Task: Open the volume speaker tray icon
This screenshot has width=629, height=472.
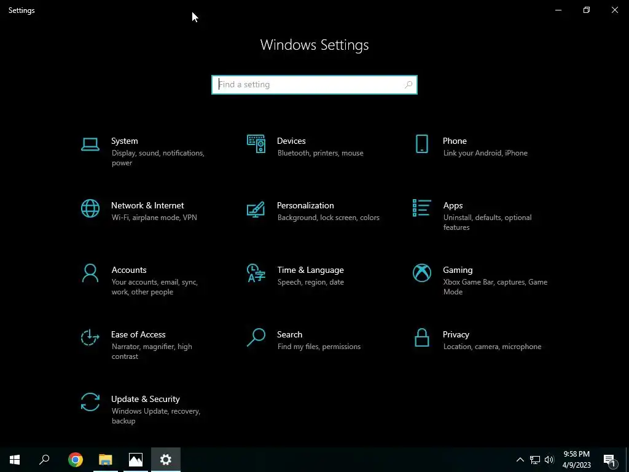Action: (x=549, y=460)
